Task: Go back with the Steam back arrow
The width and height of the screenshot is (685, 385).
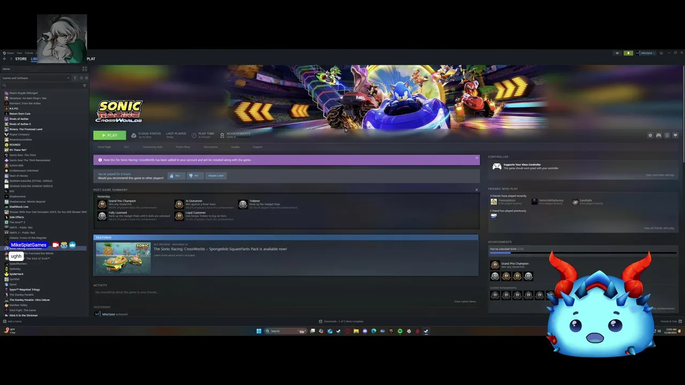Action: pyautogui.click(x=4, y=59)
